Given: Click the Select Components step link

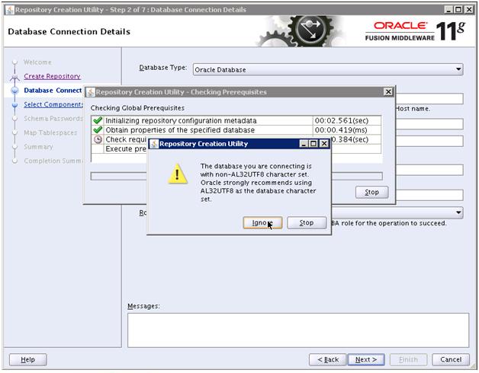Looking at the screenshot, I should tap(53, 104).
